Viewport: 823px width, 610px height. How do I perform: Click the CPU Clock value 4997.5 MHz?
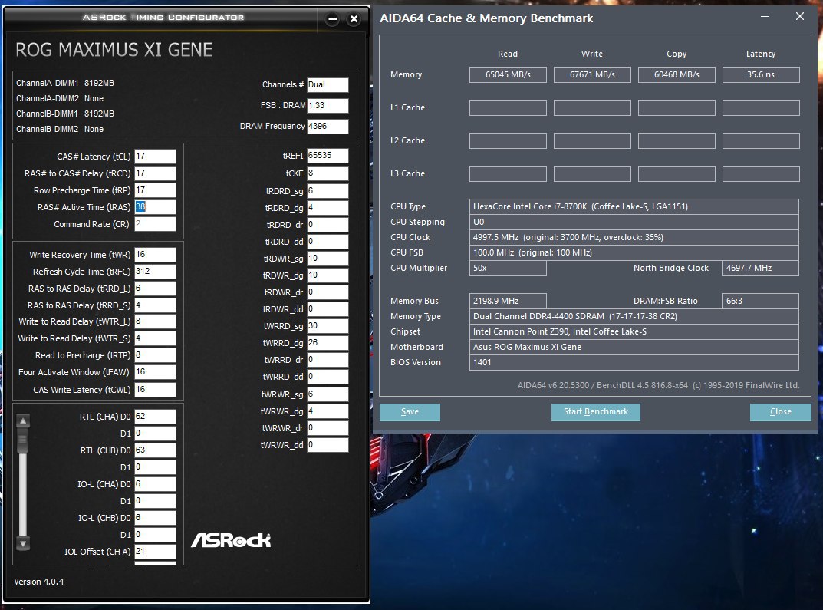pyautogui.click(x=634, y=237)
